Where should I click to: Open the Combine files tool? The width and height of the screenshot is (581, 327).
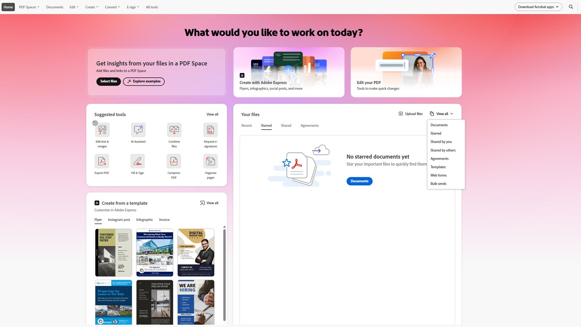click(x=174, y=130)
